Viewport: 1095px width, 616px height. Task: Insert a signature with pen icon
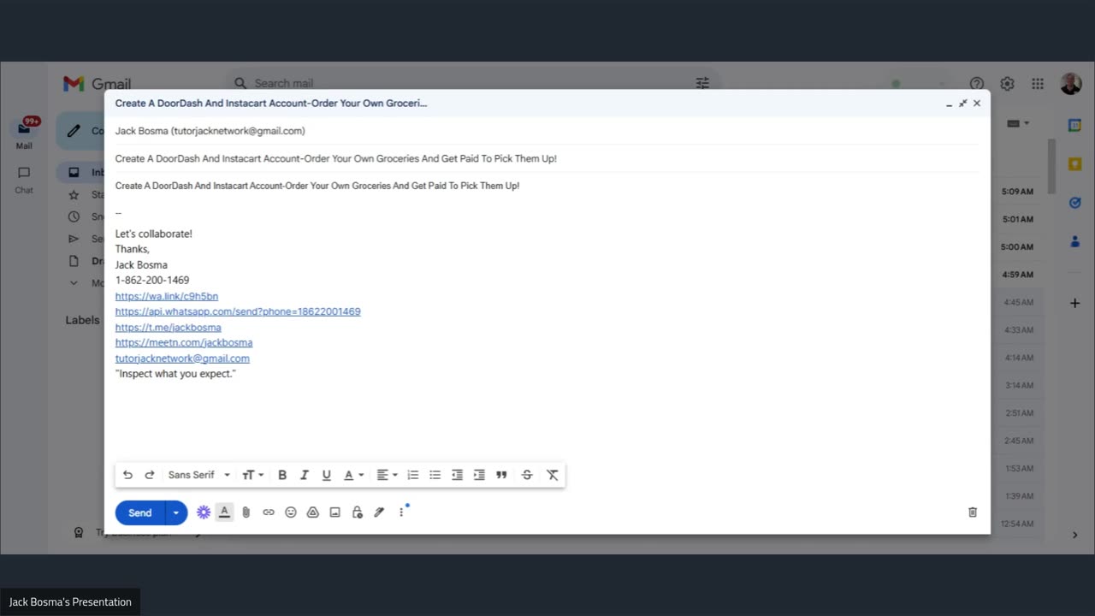coord(380,512)
